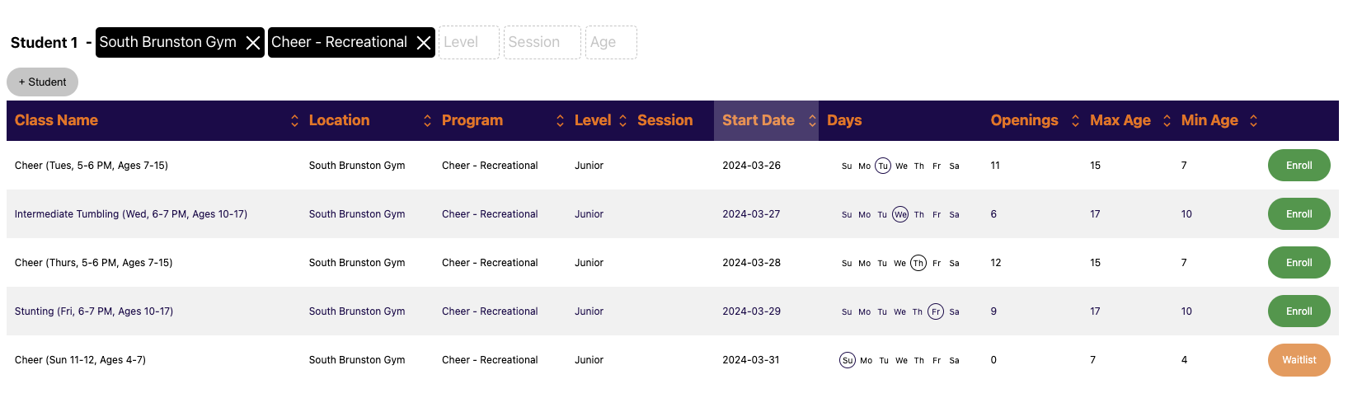
Task: Join waitlist for Cheer Sun 11-12 class
Action: point(1299,360)
